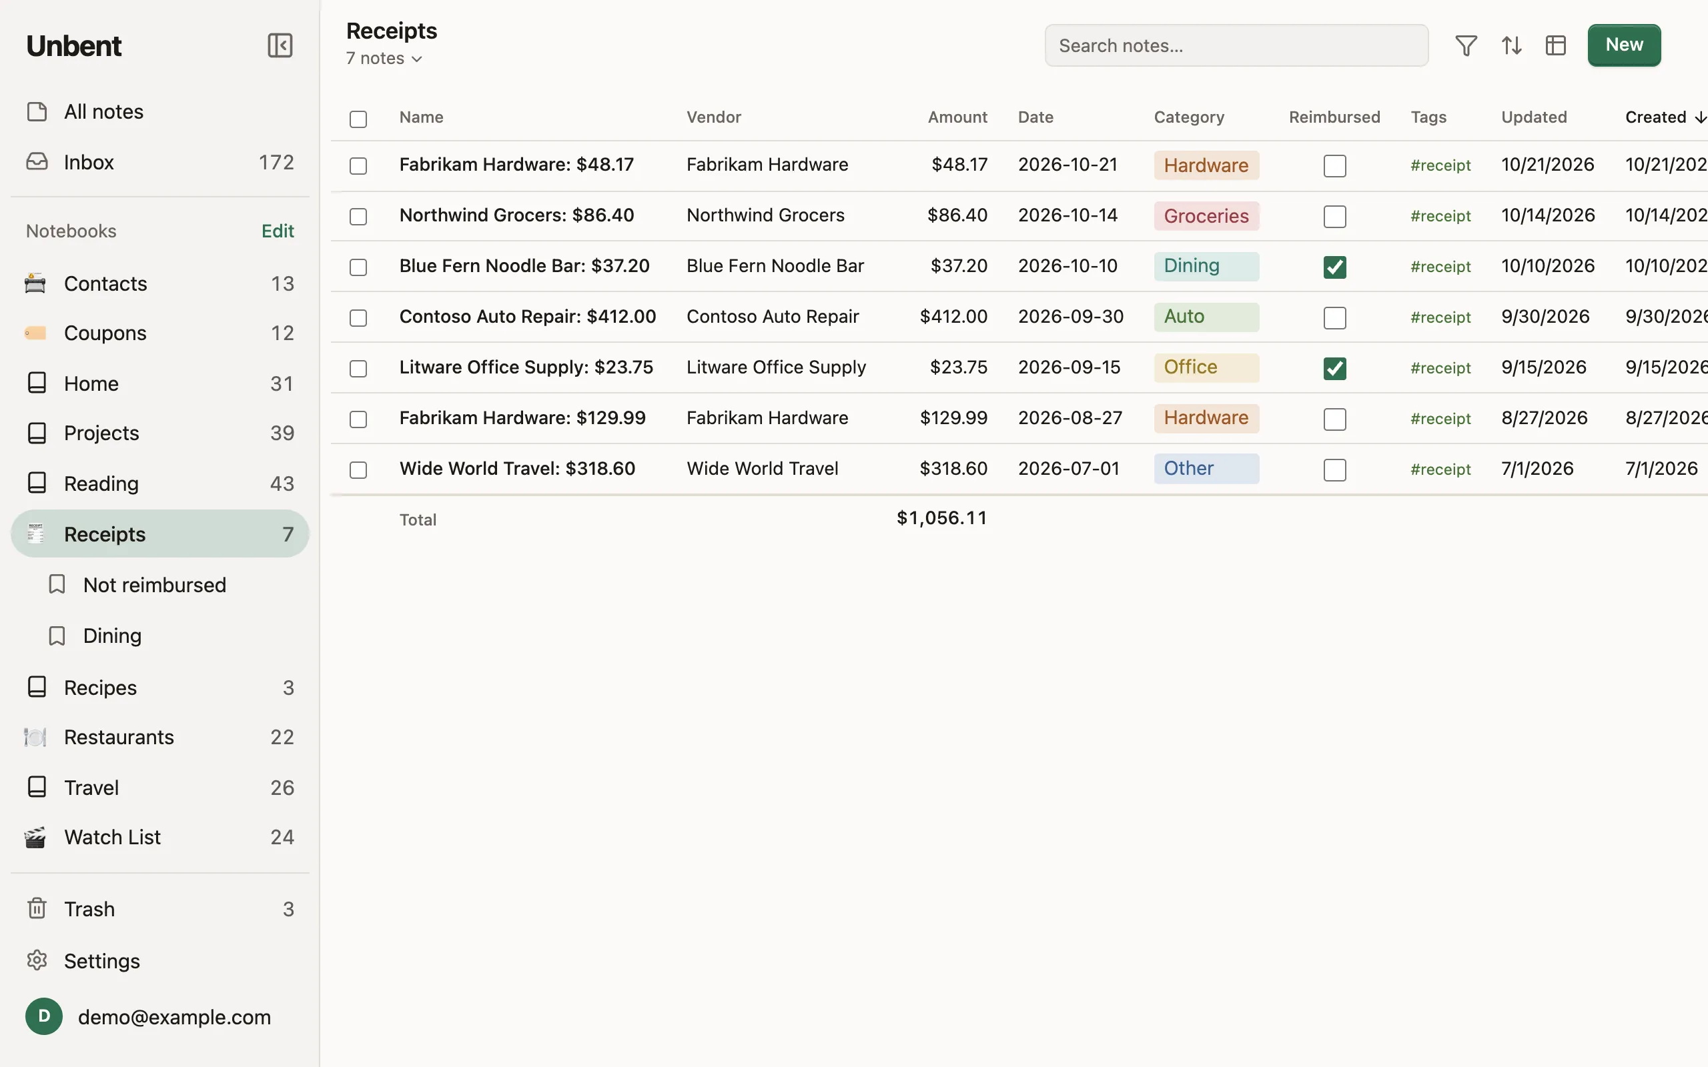Sort by the Amount column header

[x=957, y=117]
